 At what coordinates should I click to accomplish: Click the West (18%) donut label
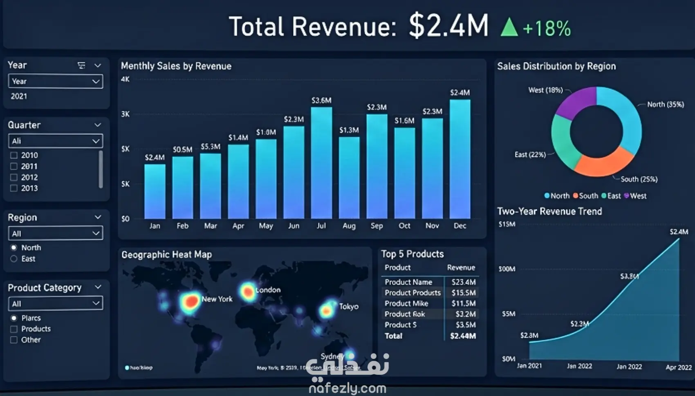pyautogui.click(x=545, y=90)
